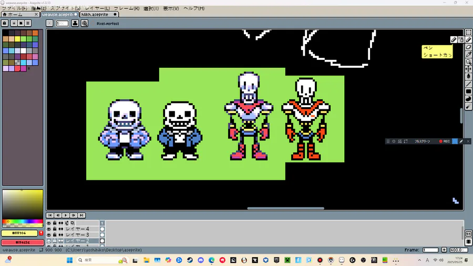Open the Select (選択) menu

pyautogui.click(x=151, y=8)
